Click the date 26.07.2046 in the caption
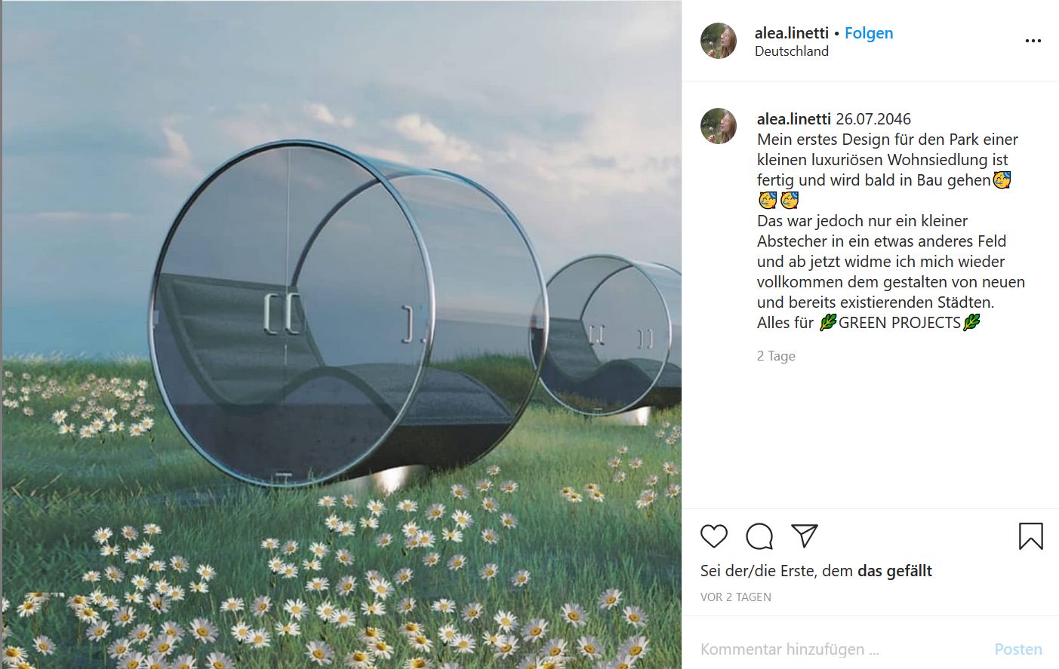The height and width of the screenshot is (669, 1059). pos(873,119)
